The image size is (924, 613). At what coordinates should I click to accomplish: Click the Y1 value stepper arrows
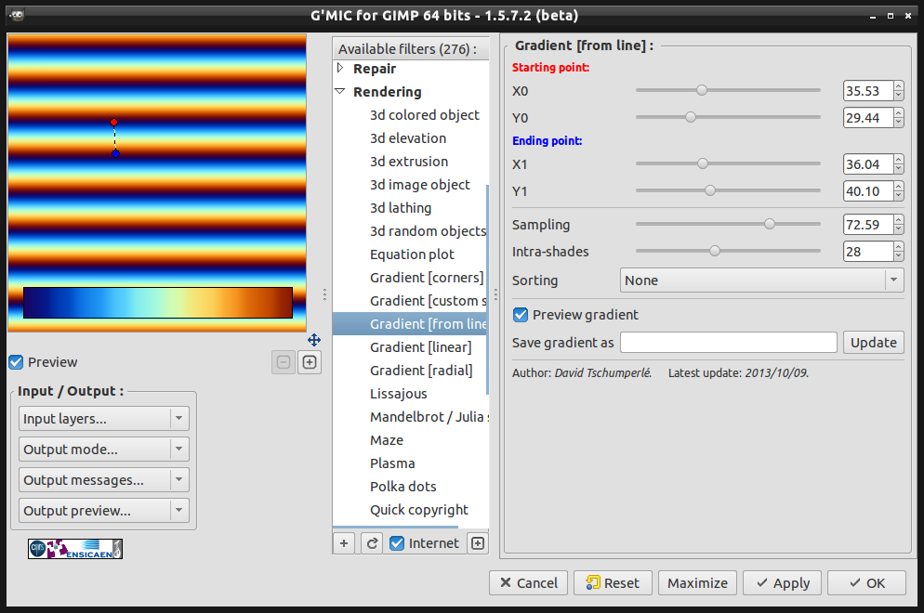tap(899, 191)
